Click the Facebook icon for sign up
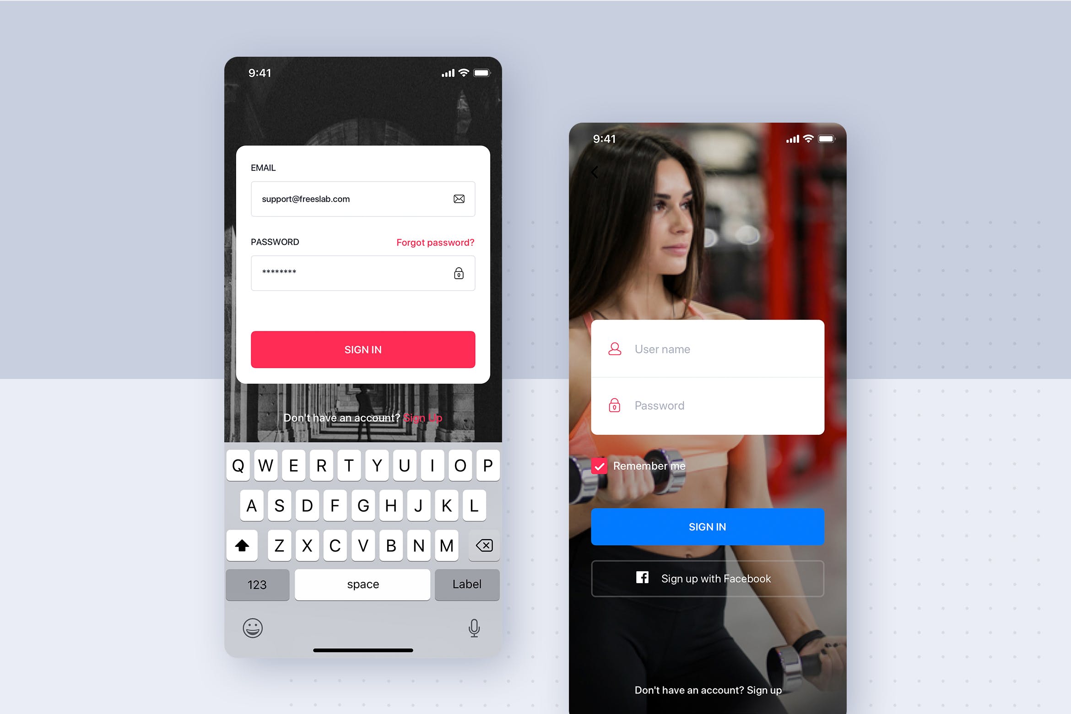 [x=643, y=579]
